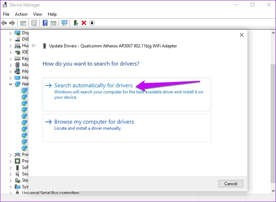Expand the Mice tree node
Viewport: 276px width, 202px height.
point(11,65)
